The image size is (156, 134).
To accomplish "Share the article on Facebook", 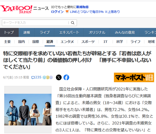I will coord(66,77).
